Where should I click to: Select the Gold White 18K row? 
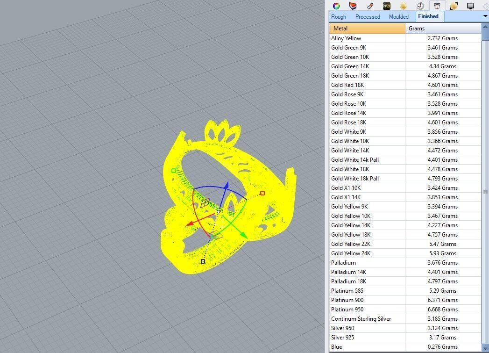pyautogui.click(x=405, y=169)
